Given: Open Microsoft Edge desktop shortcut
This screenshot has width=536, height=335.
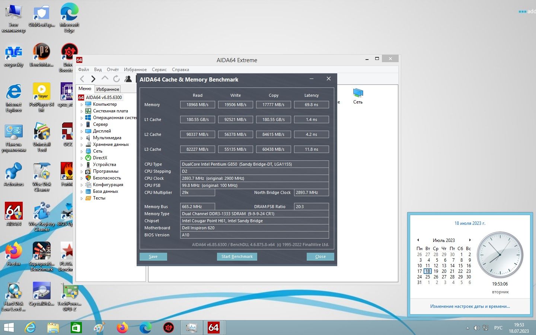Looking at the screenshot, I should 69,17.
